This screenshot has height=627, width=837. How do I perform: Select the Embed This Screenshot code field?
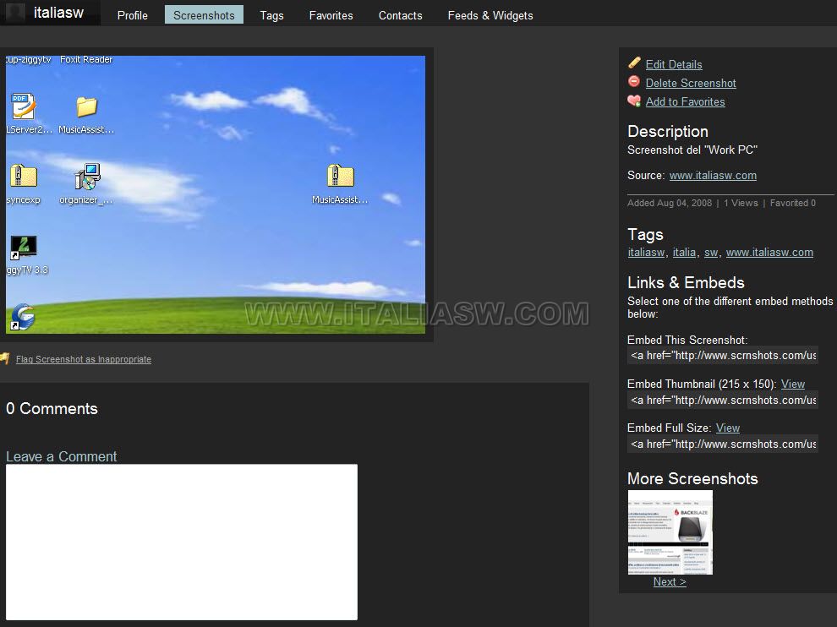tap(723, 356)
